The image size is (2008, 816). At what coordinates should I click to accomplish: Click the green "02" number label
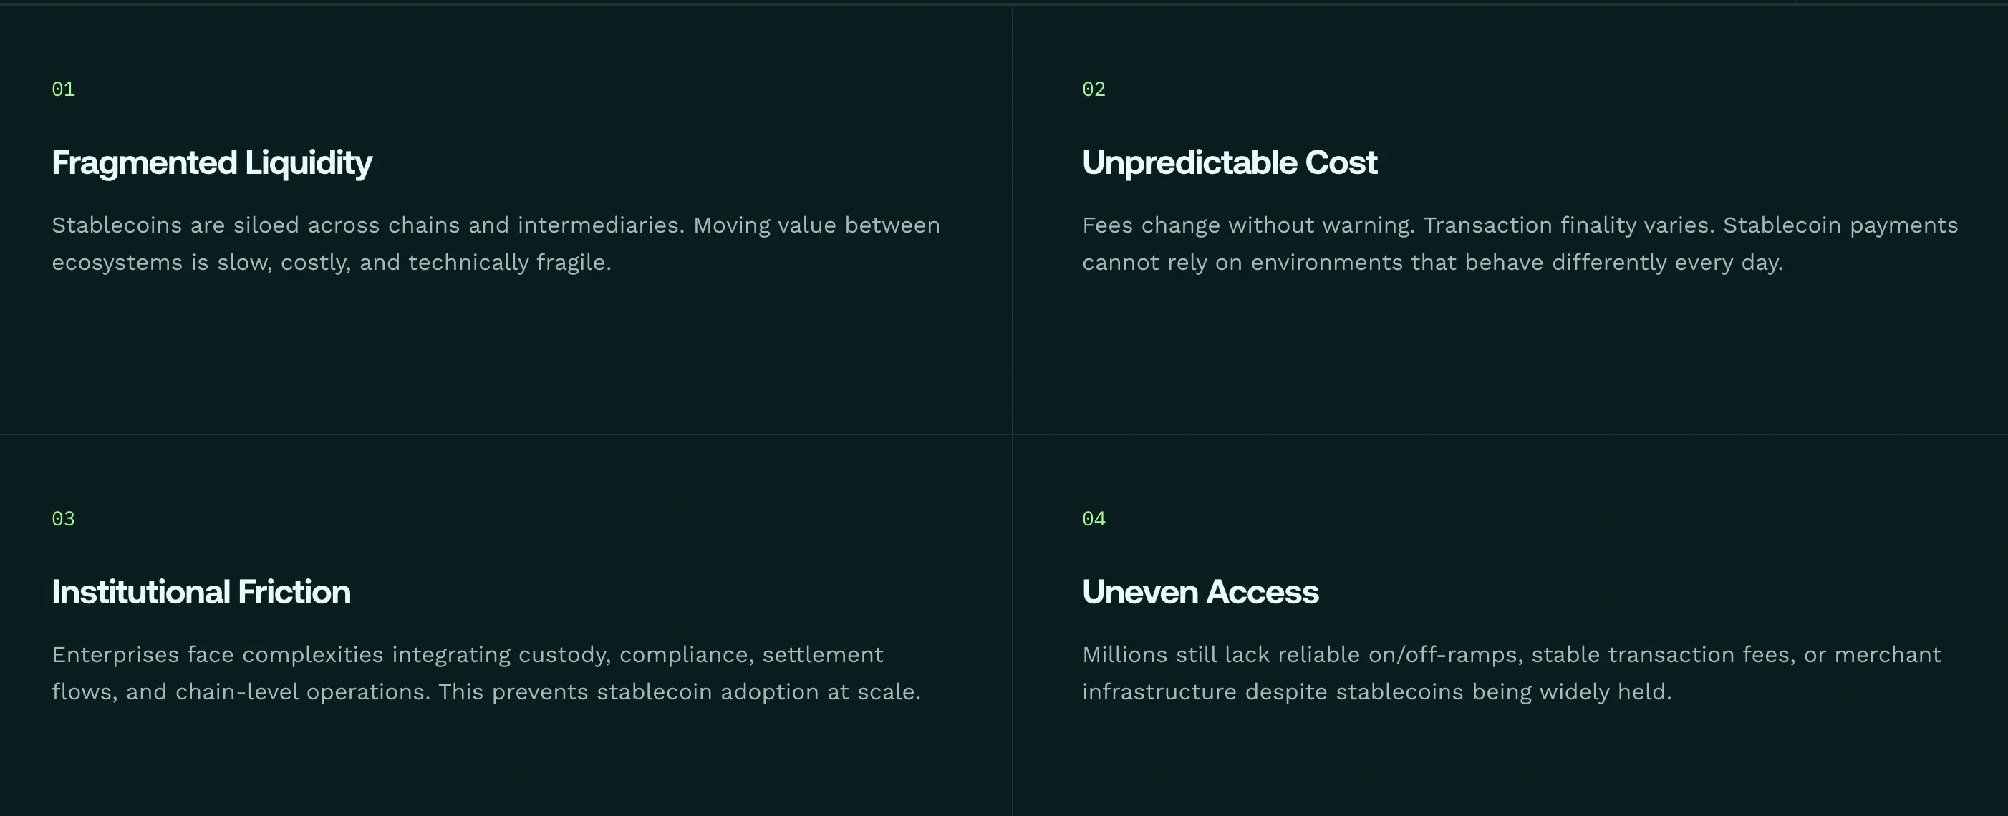[1093, 89]
